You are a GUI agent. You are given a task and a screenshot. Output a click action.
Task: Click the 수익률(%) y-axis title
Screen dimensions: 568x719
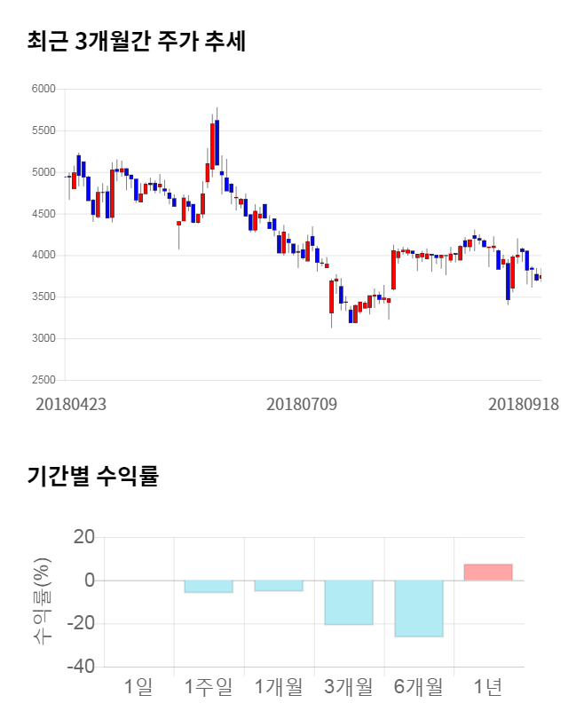pos(42,602)
